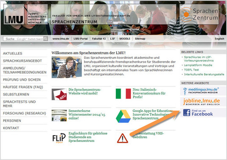Image resolution: width=227 pixels, height=160 pixels.
Task: Select KONTAKT in the left menu
Action: (11, 128)
